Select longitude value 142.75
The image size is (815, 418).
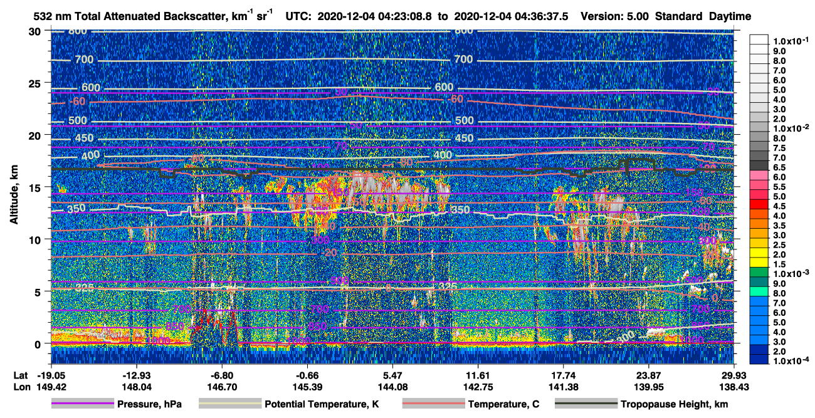point(478,387)
